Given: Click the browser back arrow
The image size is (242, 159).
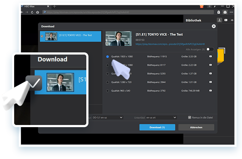Looking at the screenshot, I should [x=22, y=12].
